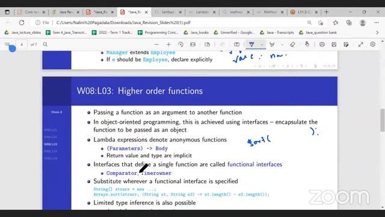Open Programming Conc... bookmark
Viewport: 385px width, 217px height.
[x=158, y=33]
